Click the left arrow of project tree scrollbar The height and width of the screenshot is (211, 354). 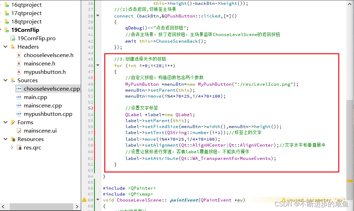(3, 206)
